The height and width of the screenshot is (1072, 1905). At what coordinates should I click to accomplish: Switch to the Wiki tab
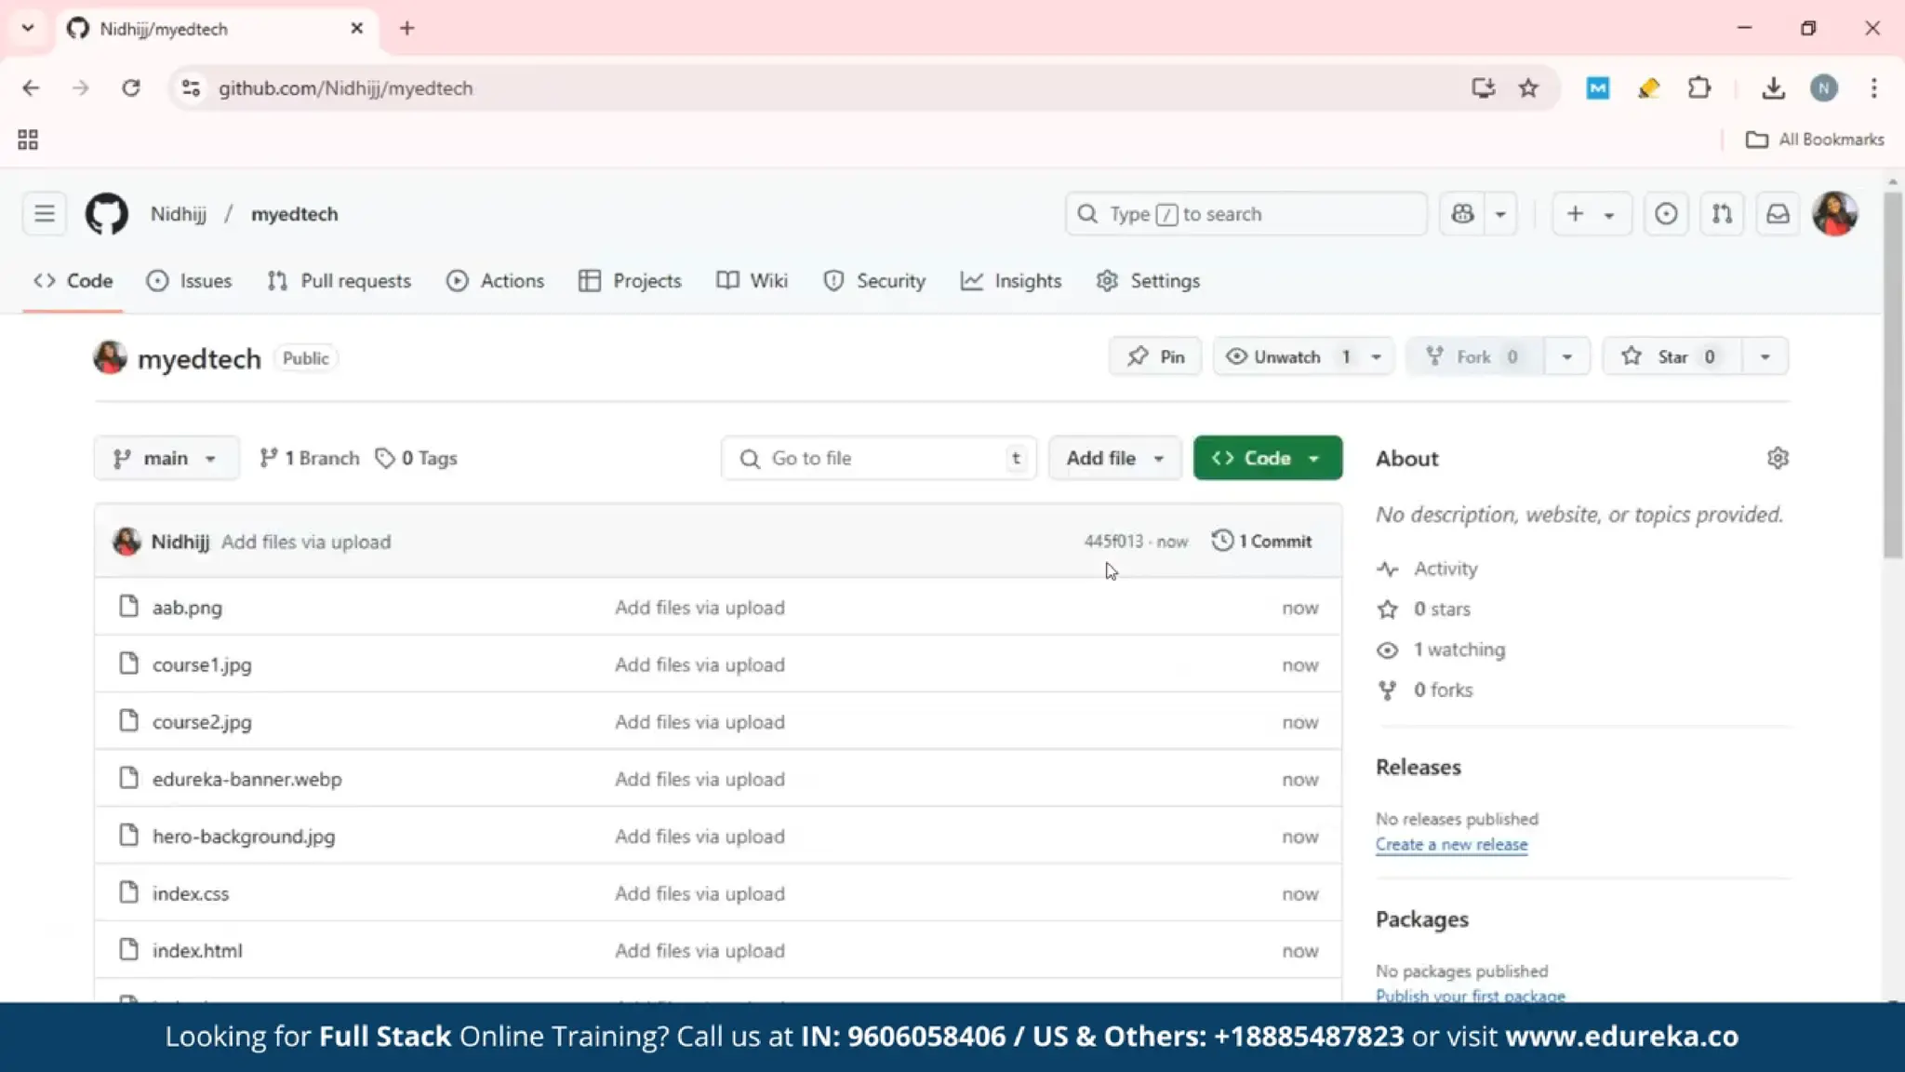coord(753,281)
